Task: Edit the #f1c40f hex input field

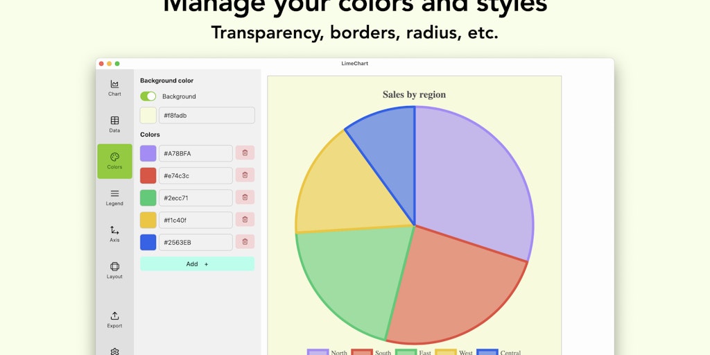Action: (196, 220)
